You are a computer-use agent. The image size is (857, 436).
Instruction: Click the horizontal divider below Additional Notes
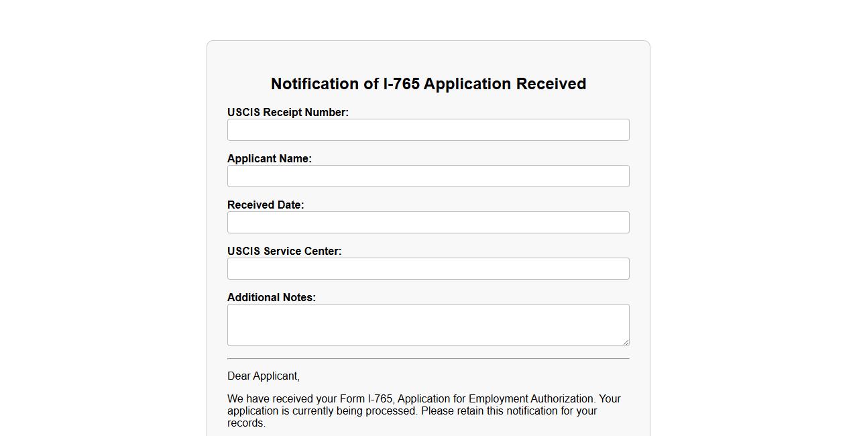(x=428, y=359)
